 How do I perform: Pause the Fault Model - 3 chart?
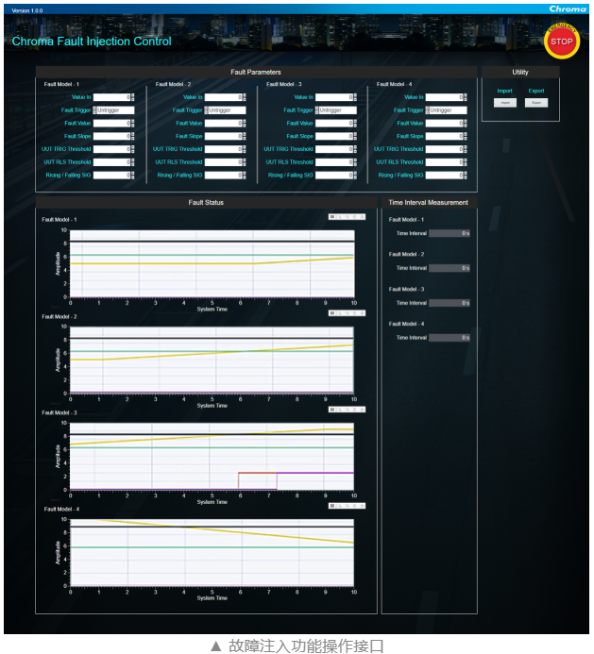pyautogui.click(x=332, y=410)
